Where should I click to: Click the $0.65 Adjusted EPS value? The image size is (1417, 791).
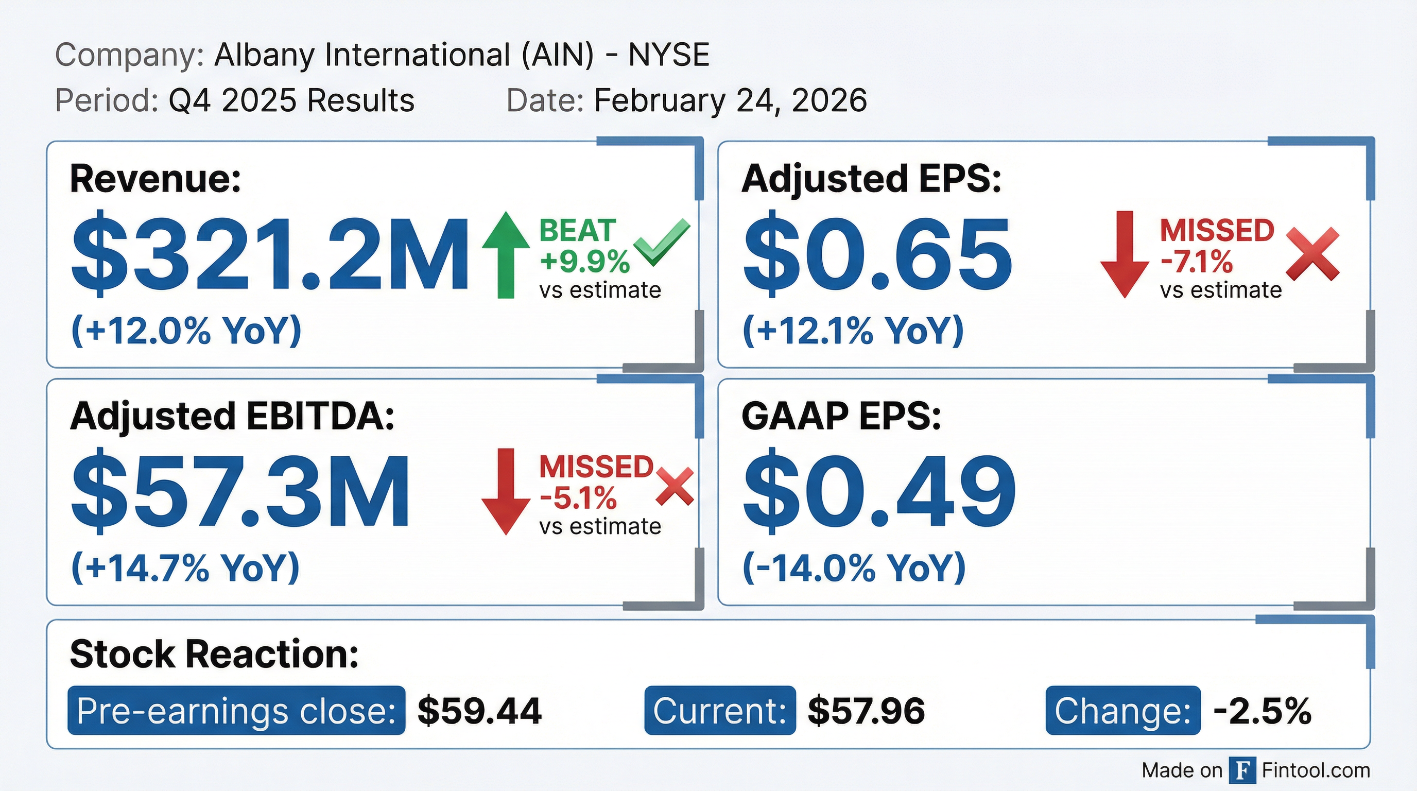(x=877, y=254)
